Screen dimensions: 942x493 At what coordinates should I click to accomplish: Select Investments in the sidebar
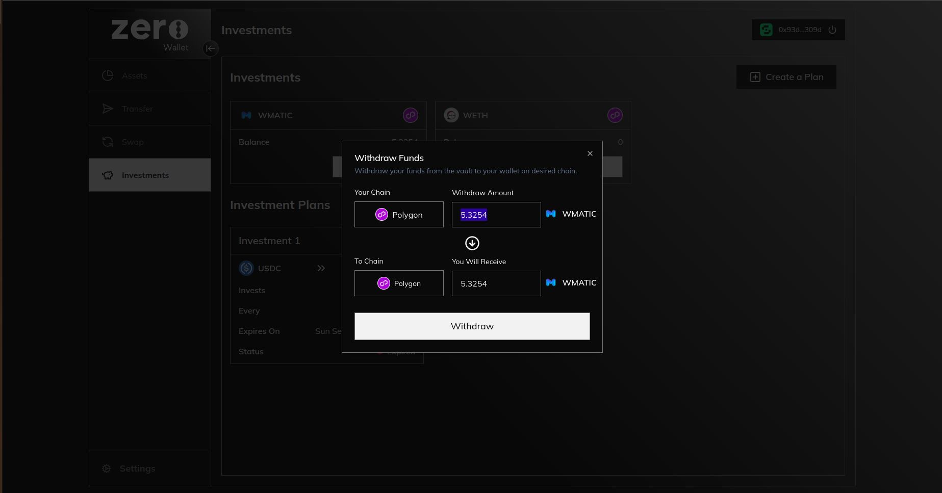150,175
